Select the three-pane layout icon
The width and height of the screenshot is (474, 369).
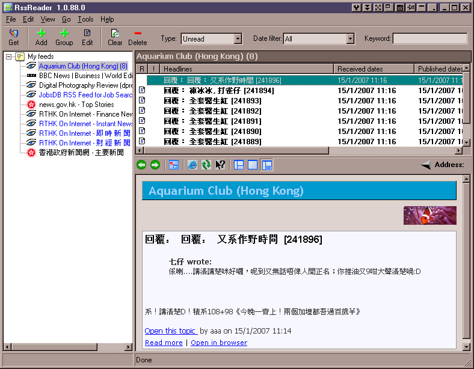pos(239,165)
